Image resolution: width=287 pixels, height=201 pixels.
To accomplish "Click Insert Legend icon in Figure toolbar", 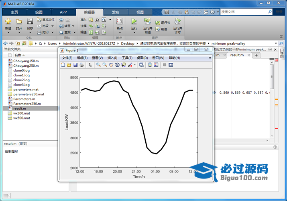I will pyautogui.click(x=156, y=65).
